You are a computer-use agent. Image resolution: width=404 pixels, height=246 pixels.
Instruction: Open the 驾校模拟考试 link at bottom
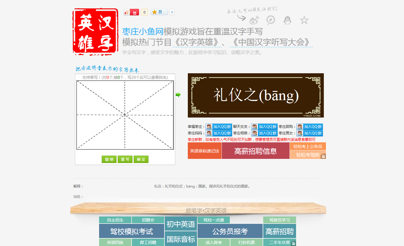point(131,231)
